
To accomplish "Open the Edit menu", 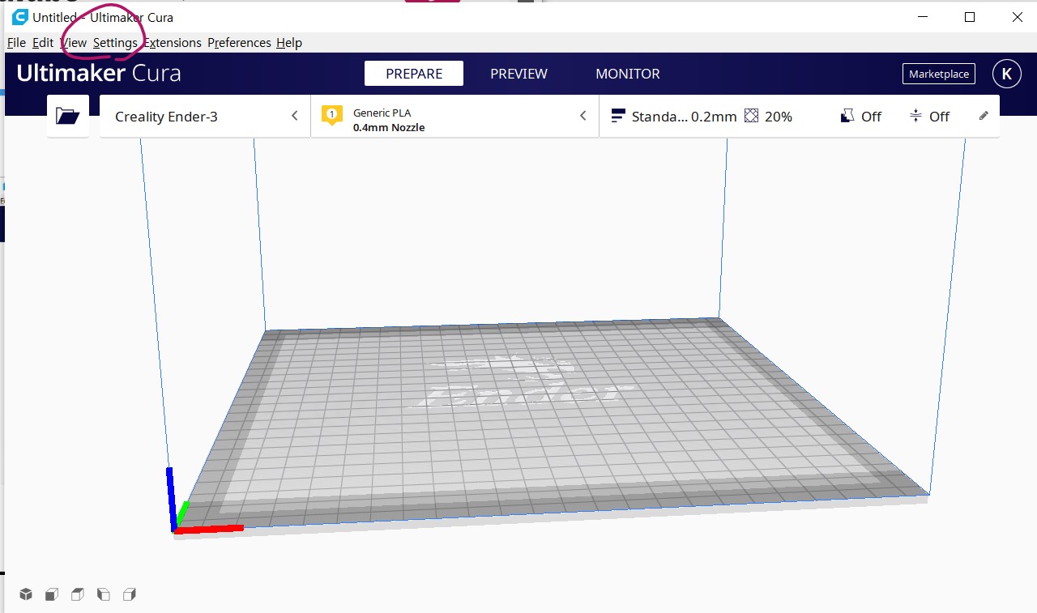I will [43, 43].
